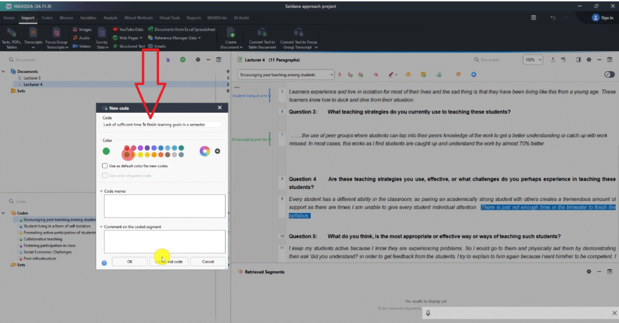The image size is (619, 323).
Task: Open the Codes ribbon tab
Action: click(47, 18)
